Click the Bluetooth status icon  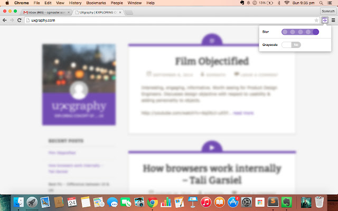(279, 3)
